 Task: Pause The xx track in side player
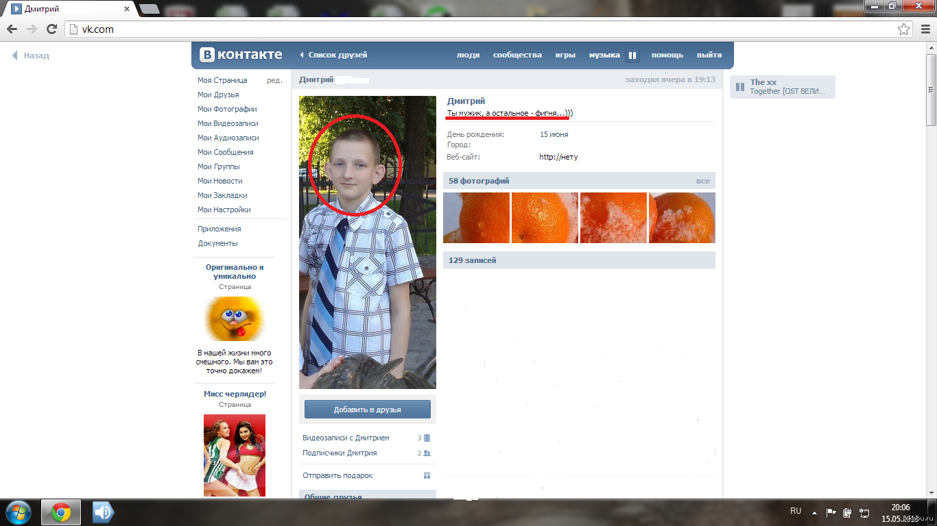tap(739, 87)
